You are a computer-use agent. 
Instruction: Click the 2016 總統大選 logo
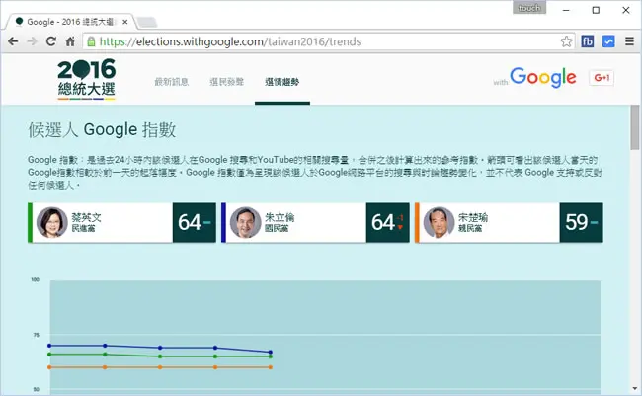pos(86,79)
